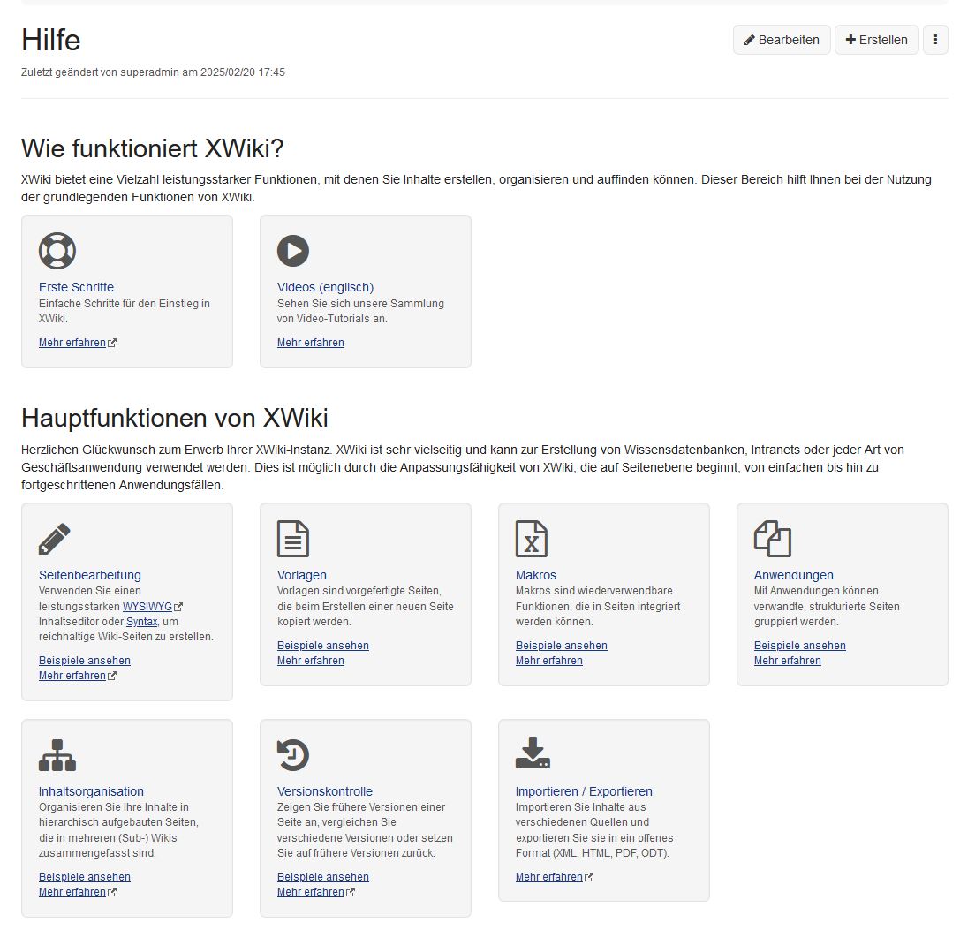Click the download icon above Importieren / Exportieren
This screenshot has width=975, height=938.
pos(533,753)
